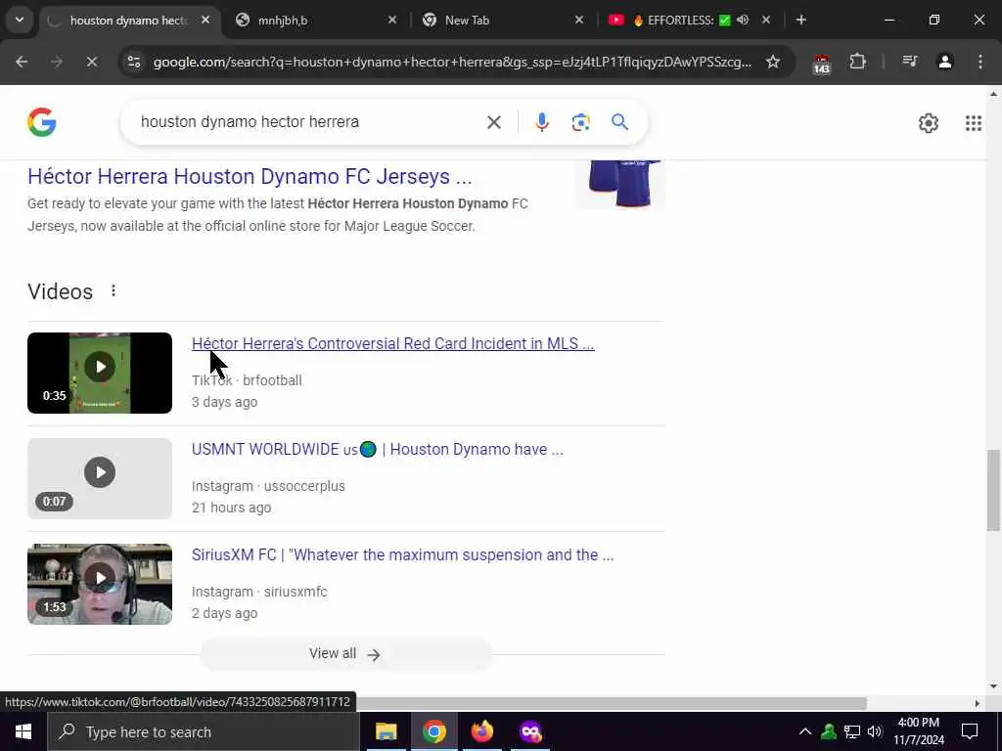Switch to the New Tab tab
Screen dimensions: 1002x751
pos(504,21)
